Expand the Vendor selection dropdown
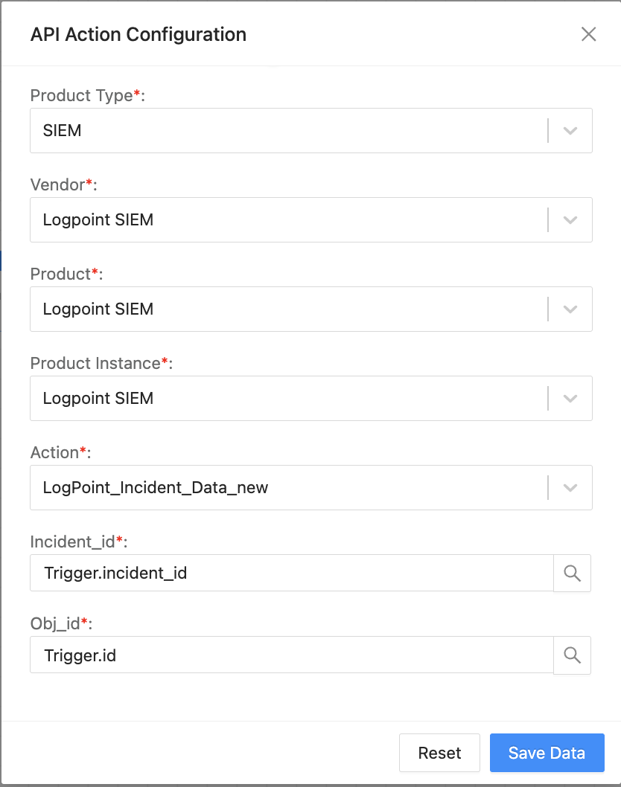Image resolution: width=621 pixels, height=787 pixels. click(x=570, y=219)
